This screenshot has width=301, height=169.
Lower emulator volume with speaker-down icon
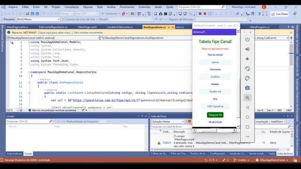click(x=247, y=59)
